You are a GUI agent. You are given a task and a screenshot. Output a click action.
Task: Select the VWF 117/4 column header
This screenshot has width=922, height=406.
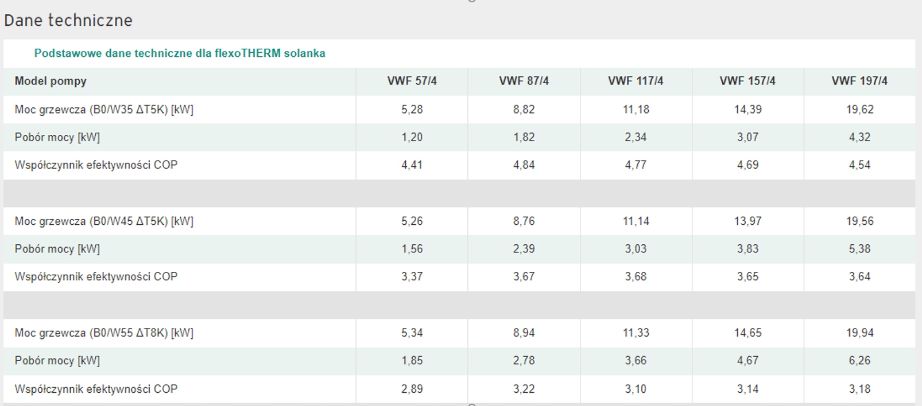[x=636, y=81]
